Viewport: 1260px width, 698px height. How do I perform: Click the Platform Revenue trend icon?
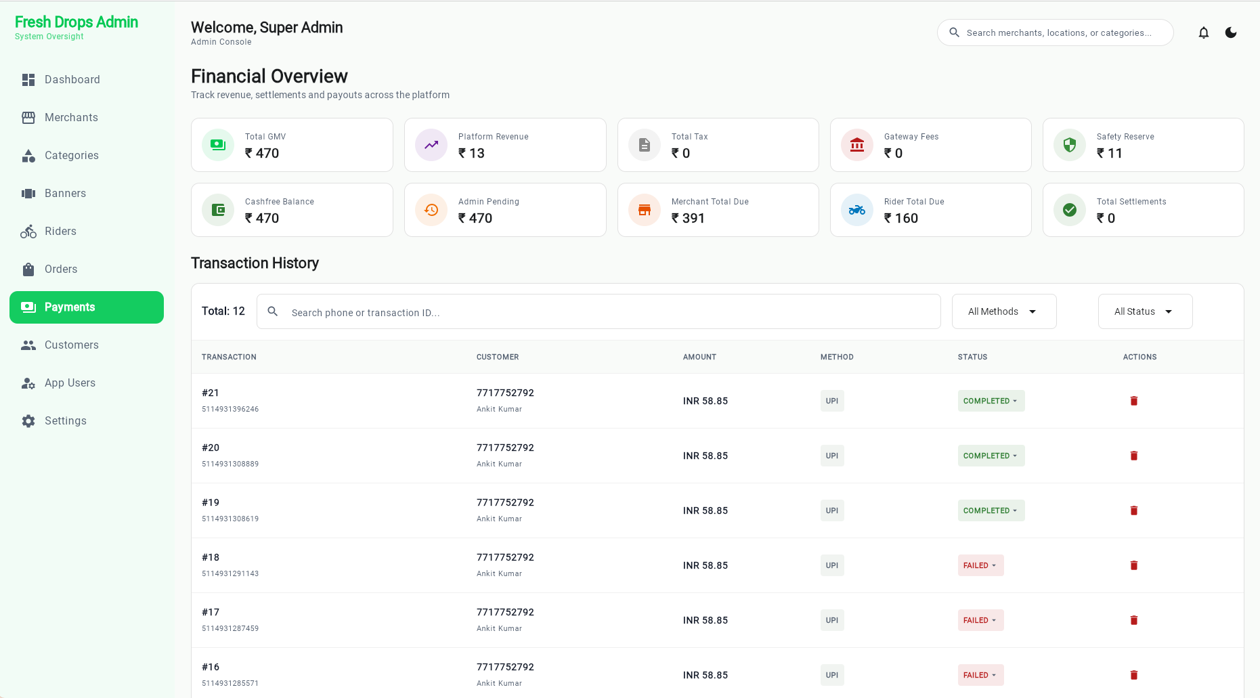coord(431,145)
